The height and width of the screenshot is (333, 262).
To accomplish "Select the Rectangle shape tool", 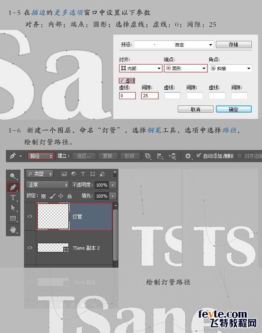I will pyautogui.click(x=13, y=218).
